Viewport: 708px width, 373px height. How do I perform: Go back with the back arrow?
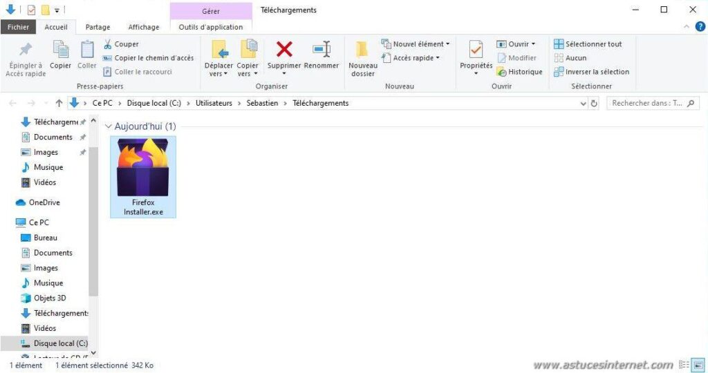[12, 104]
